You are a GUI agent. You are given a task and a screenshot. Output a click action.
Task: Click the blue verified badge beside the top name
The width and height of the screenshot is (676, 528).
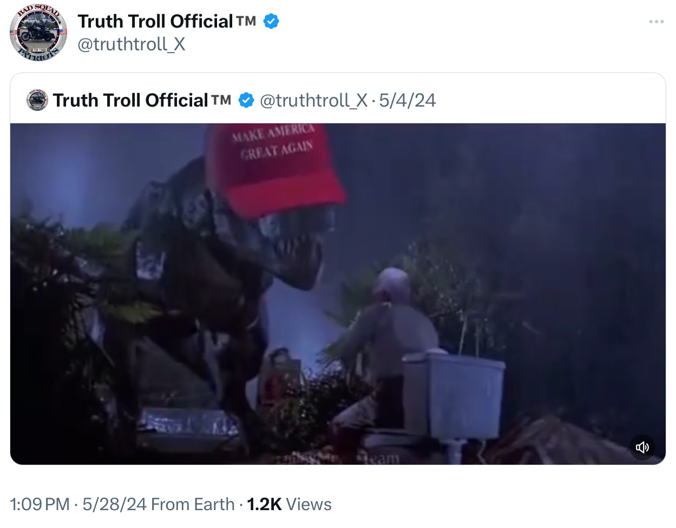pos(271,22)
